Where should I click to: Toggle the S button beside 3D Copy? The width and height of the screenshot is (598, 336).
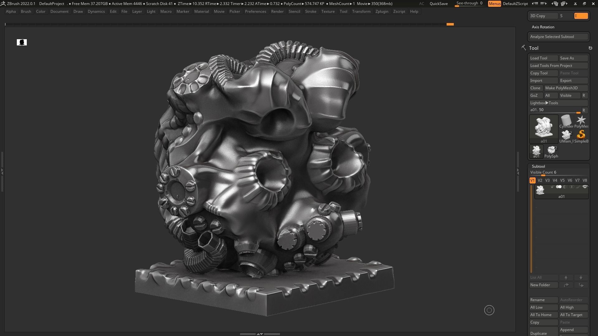coord(566,16)
